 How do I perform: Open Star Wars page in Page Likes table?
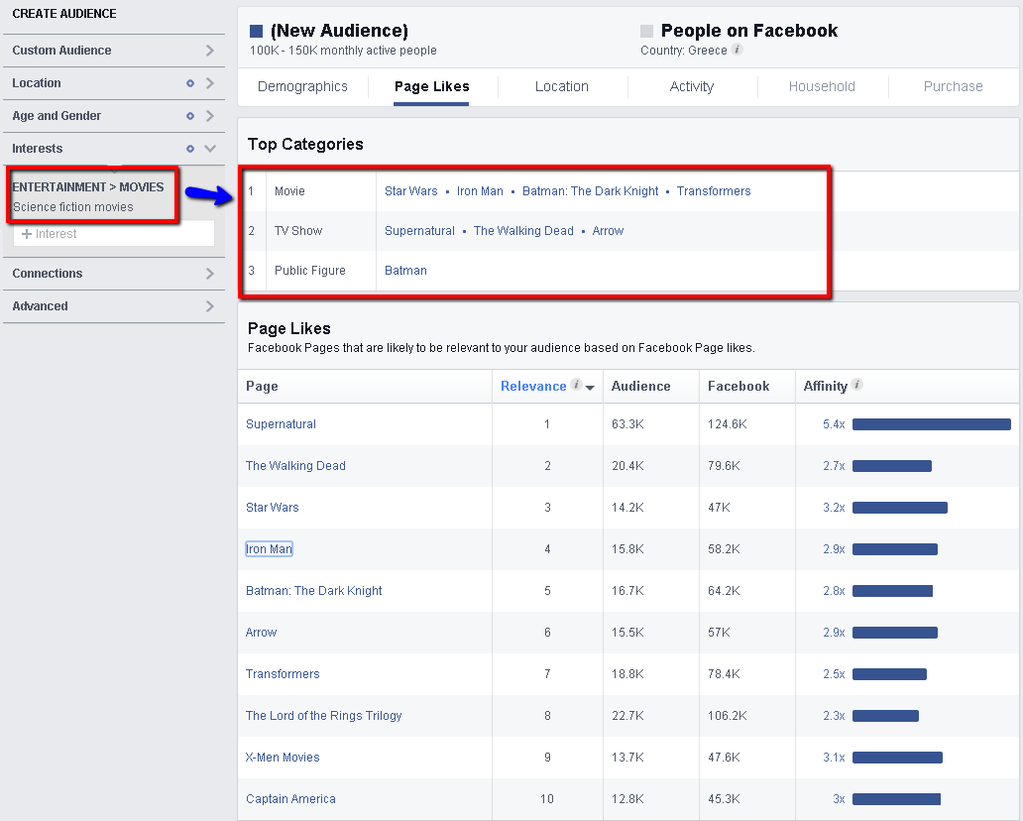272,508
